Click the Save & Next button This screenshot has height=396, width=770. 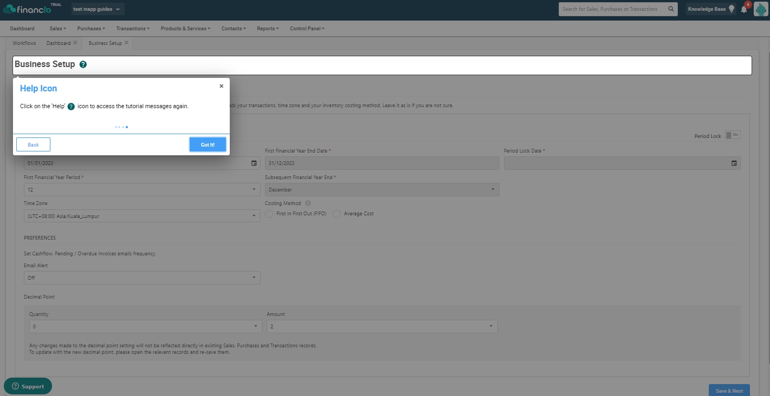[729, 391]
